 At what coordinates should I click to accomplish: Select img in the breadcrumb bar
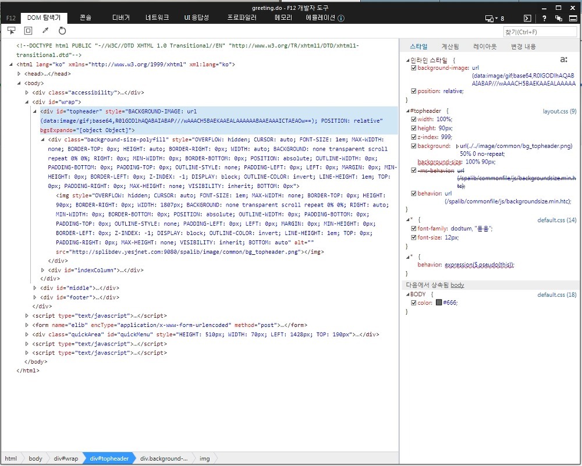pyautogui.click(x=204, y=458)
